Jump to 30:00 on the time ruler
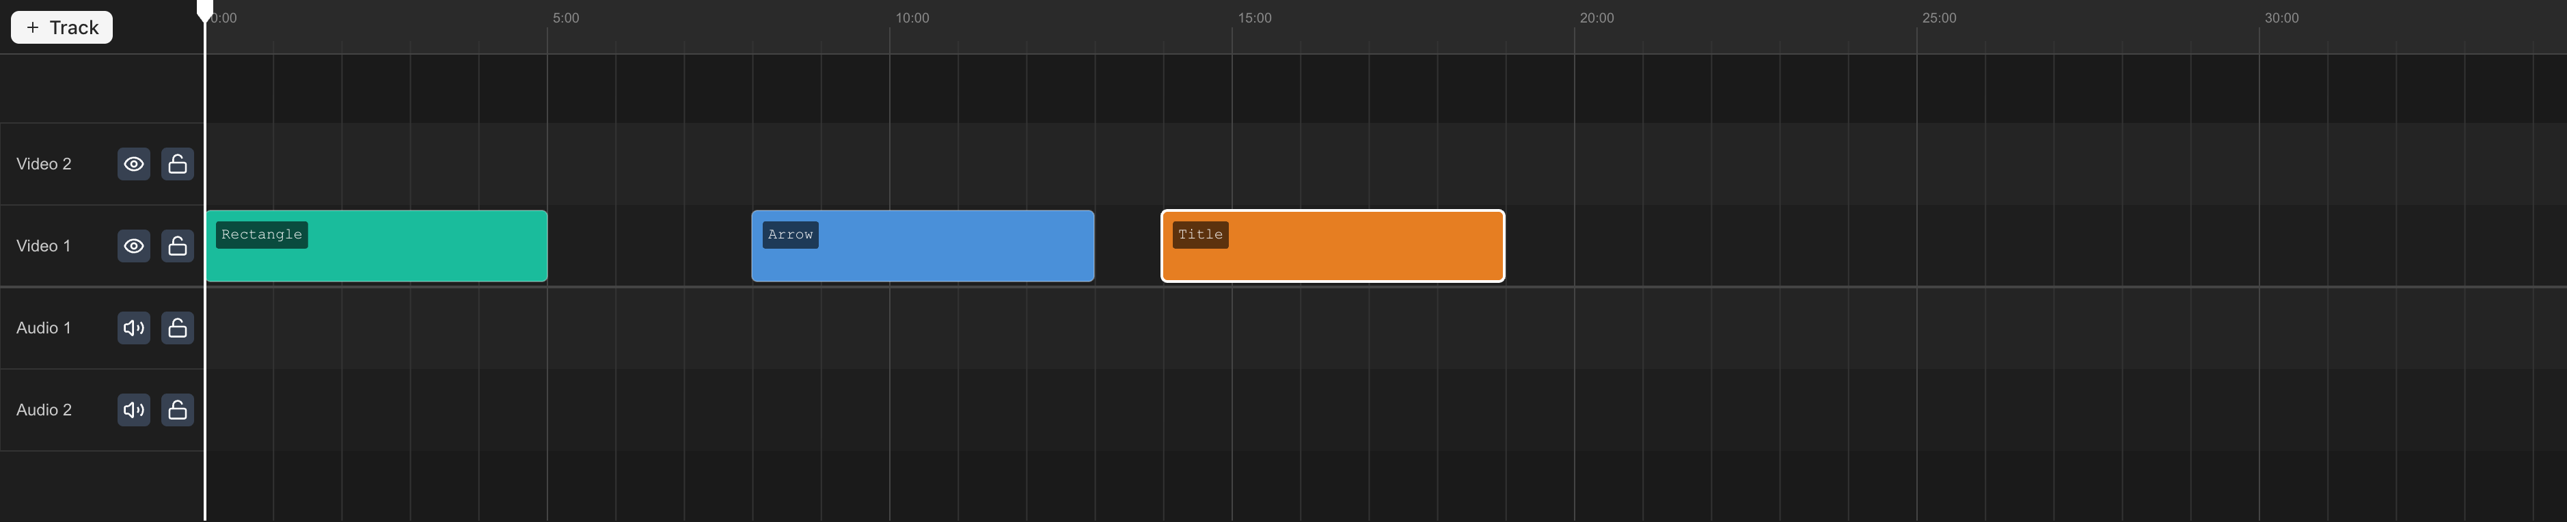 (x=2259, y=19)
